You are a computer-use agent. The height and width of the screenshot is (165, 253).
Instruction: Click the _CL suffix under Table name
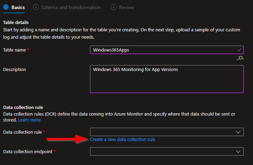(240, 58)
